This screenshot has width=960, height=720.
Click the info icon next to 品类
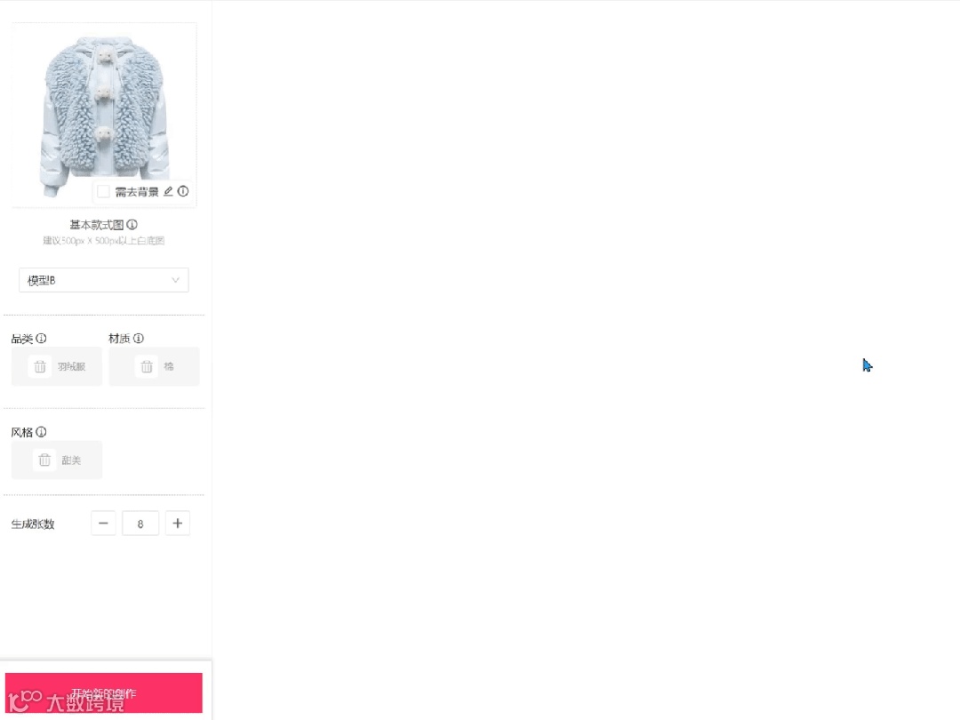pos(41,338)
